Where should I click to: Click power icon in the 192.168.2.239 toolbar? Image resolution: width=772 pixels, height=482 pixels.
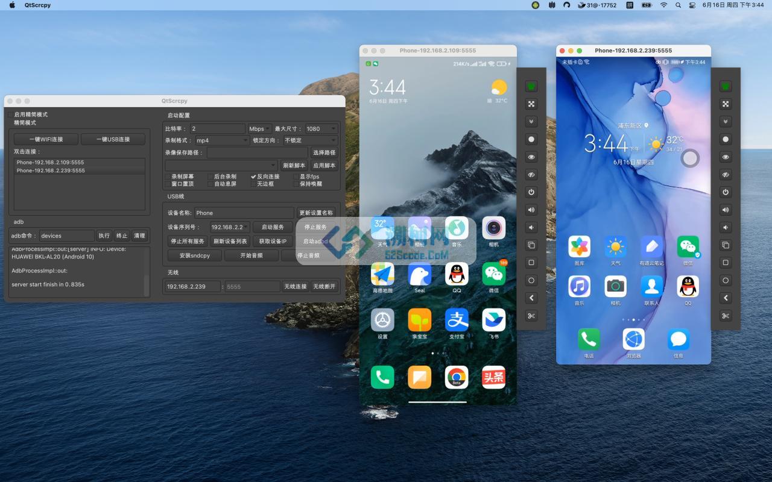pyautogui.click(x=726, y=192)
